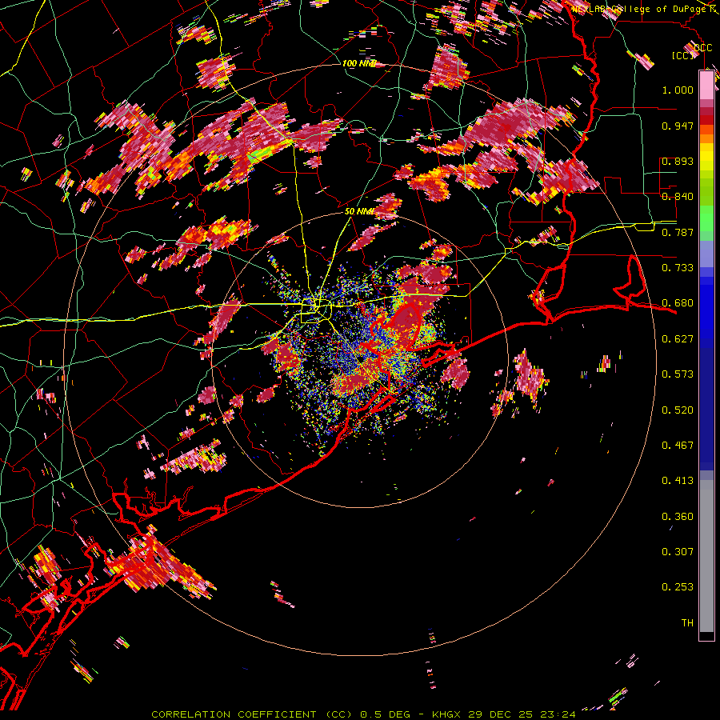Click the TH threshold label on scale
The image size is (720, 720).
(687, 622)
